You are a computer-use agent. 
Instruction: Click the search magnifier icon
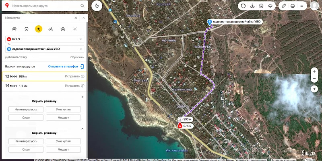tap(83, 6)
